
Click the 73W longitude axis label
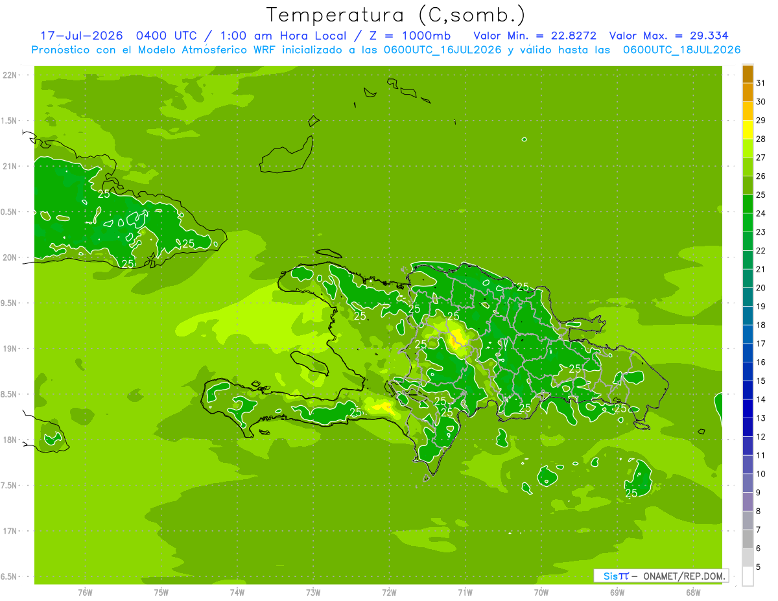point(313,593)
